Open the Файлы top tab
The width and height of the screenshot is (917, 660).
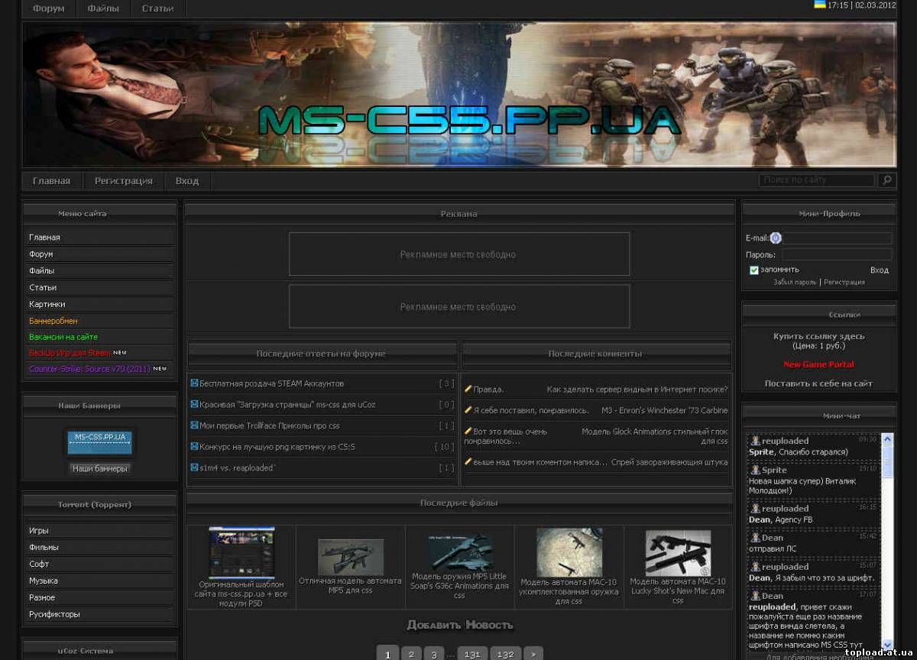(102, 8)
